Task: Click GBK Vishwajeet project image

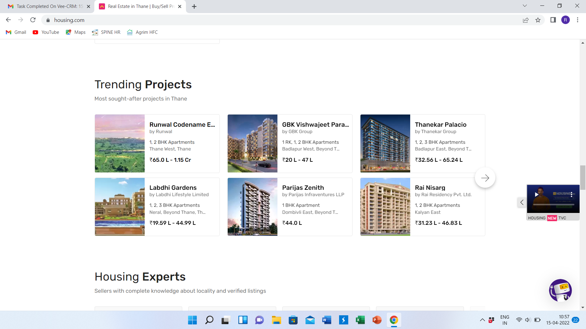Action: [252, 143]
